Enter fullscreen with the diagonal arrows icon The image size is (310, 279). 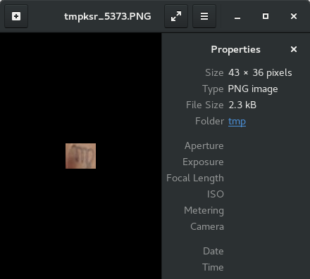click(176, 16)
